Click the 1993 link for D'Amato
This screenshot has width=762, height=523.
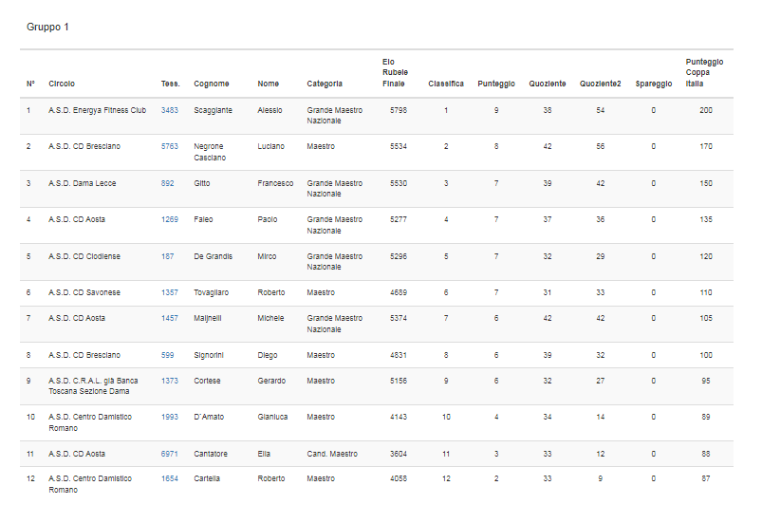[x=170, y=417]
